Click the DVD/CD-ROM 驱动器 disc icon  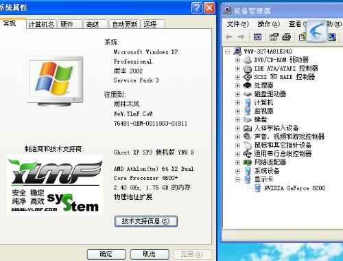(x=247, y=60)
